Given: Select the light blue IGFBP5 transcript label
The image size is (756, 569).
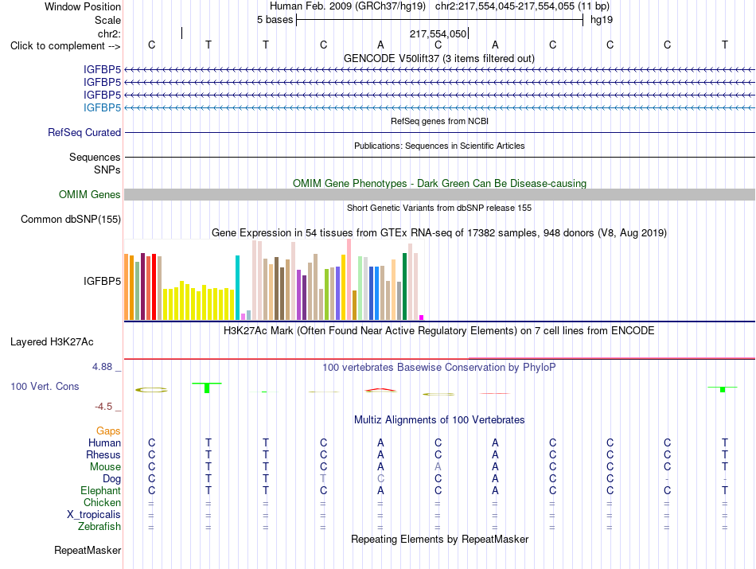Looking at the screenshot, I should 102,107.
